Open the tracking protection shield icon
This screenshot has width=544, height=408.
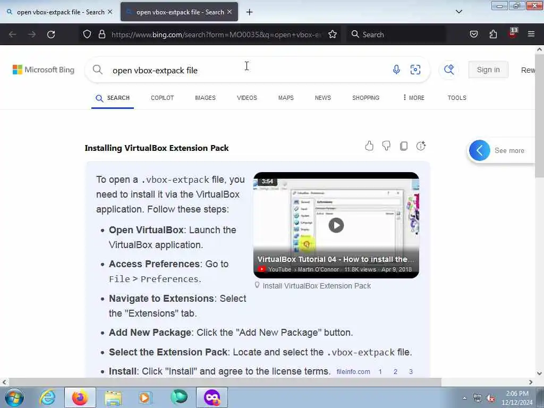[87, 35]
